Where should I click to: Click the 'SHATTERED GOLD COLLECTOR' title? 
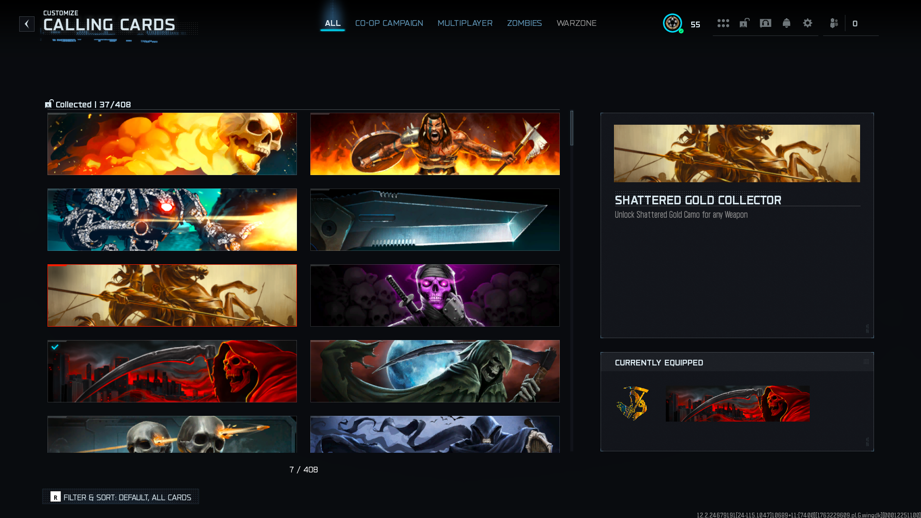(698, 200)
